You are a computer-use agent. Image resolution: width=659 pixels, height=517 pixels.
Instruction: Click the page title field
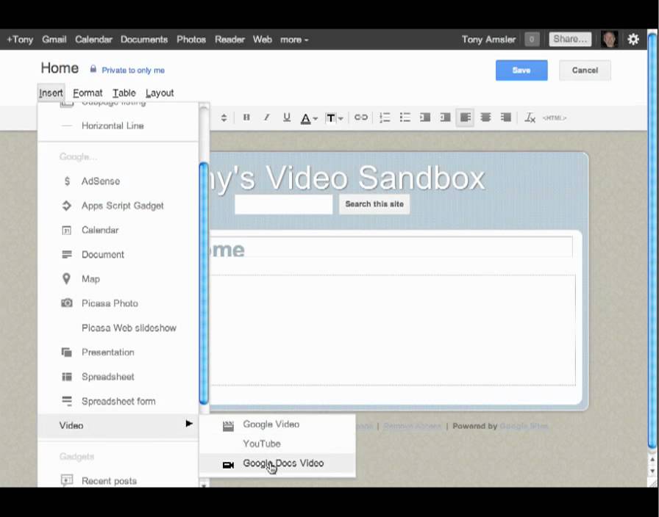pyautogui.click(x=391, y=247)
